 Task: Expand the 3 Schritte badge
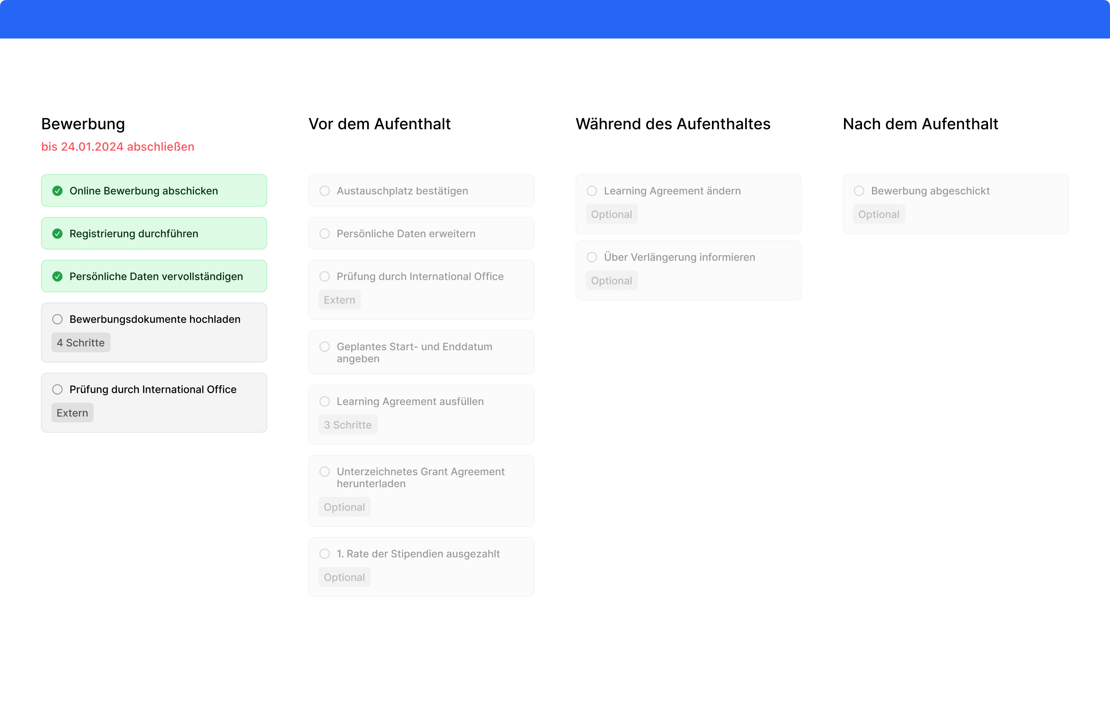(x=348, y=425)
